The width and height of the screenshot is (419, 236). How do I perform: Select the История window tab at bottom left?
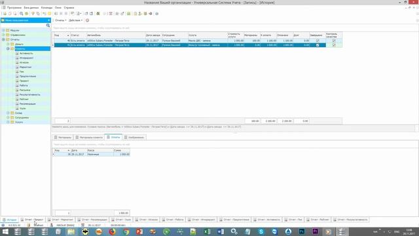[x=9, y=220]
